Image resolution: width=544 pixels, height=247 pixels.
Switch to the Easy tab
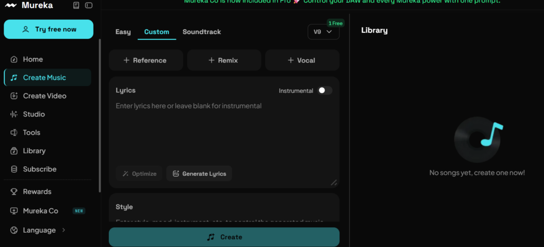123,32
